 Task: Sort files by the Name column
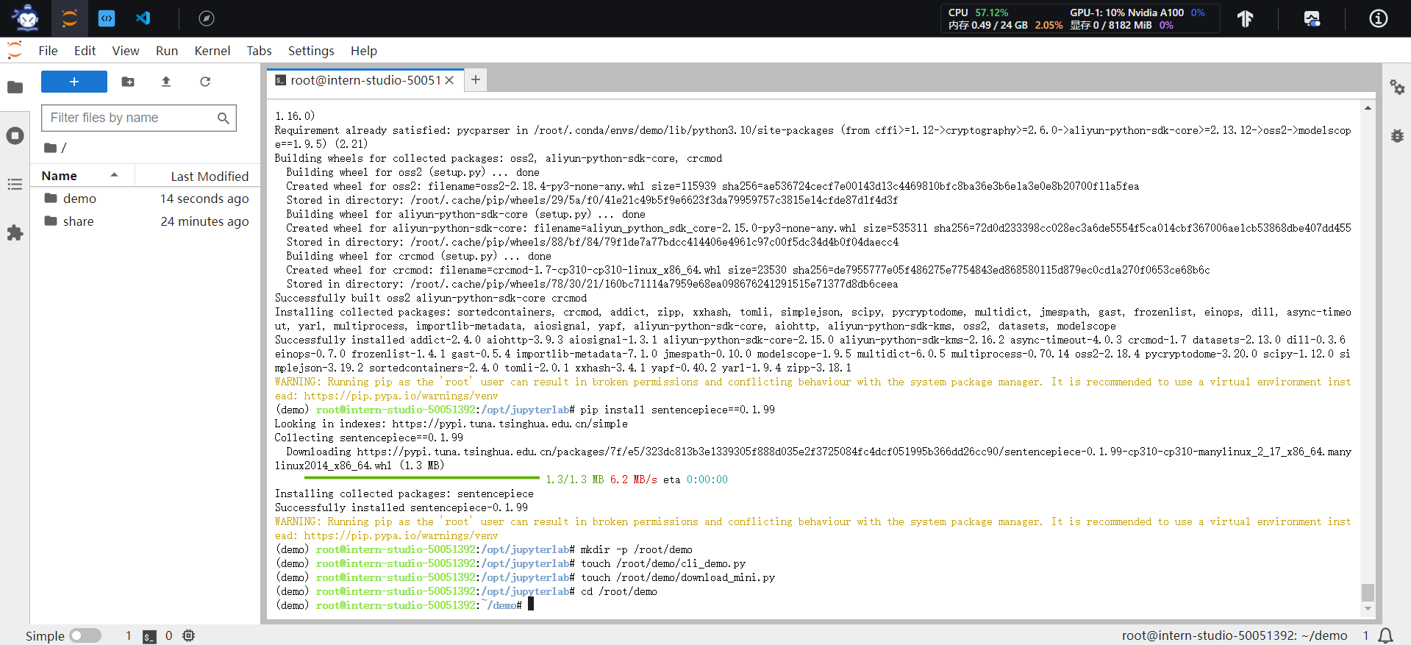pyautogui.click(x=82, y=176)
